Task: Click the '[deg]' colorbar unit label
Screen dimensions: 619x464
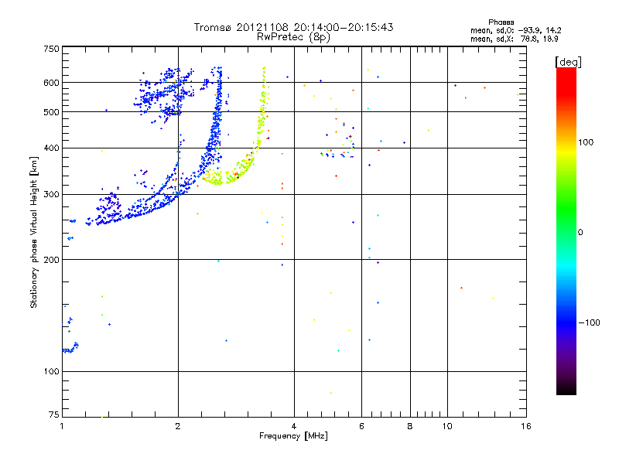Action: [568, 62]
